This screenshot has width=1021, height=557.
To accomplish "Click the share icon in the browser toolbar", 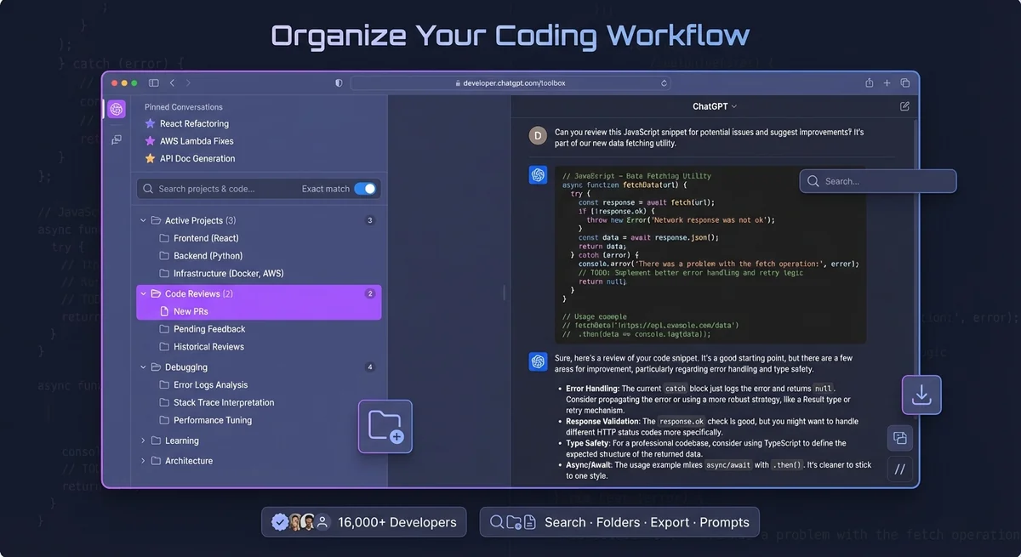I will [x=868, y=82].
